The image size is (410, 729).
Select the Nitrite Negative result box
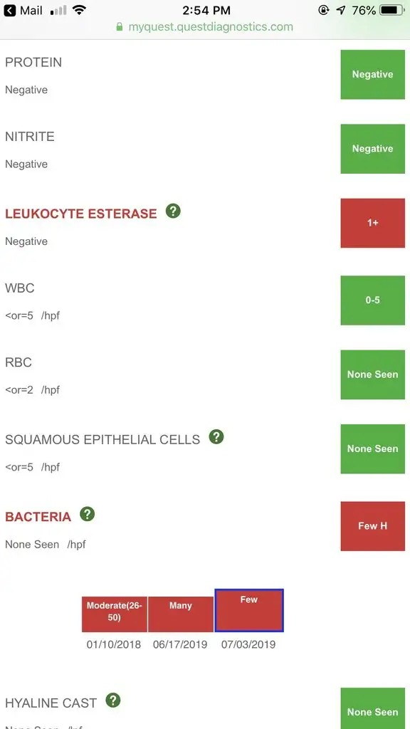pyautogui.click(x=373, y=149)
